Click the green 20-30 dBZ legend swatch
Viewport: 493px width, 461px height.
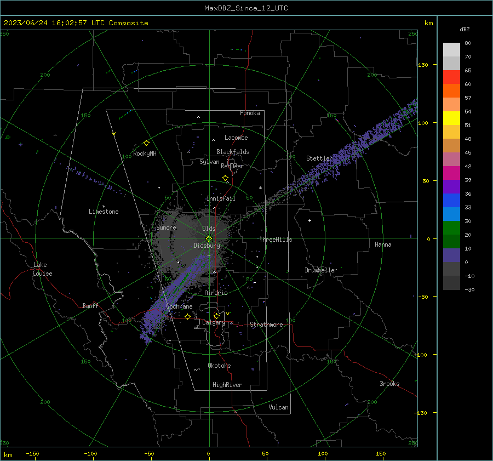pyautogui.click(x=451, y=228)
